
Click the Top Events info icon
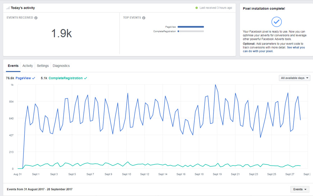(144, 18)
